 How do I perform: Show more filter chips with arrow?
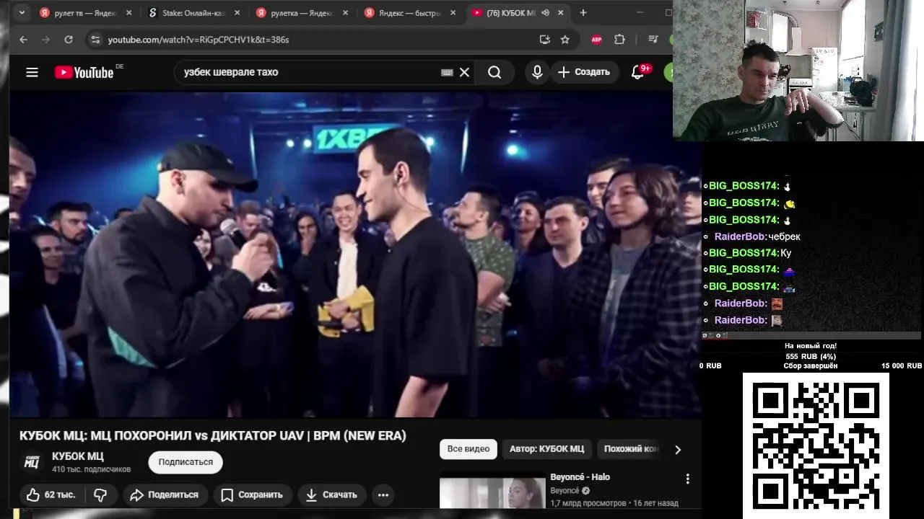pyautogui.click(x=677, y=449)
